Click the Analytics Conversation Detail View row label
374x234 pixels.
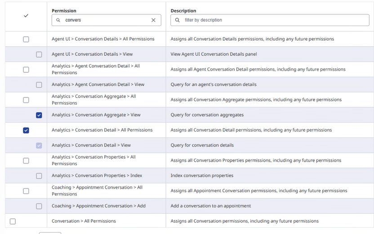(x=91, y=146)
